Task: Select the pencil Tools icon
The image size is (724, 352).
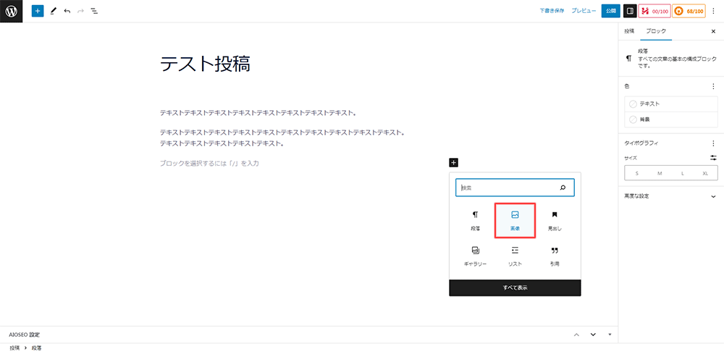Action: click(53, 11)
